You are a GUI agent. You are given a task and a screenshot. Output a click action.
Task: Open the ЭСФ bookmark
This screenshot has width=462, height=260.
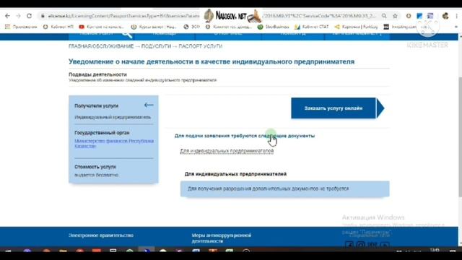192,27
